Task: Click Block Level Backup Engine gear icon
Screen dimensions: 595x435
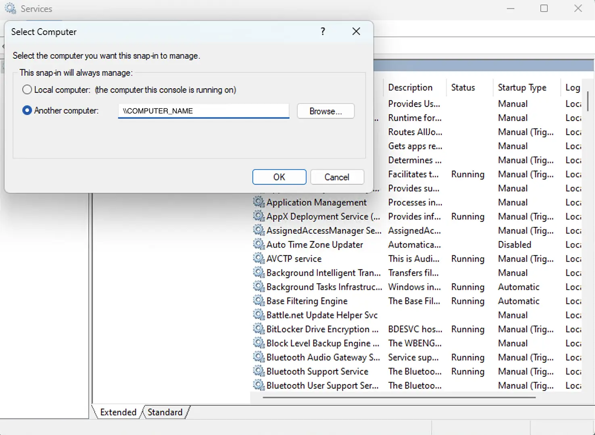Action: 259,343
